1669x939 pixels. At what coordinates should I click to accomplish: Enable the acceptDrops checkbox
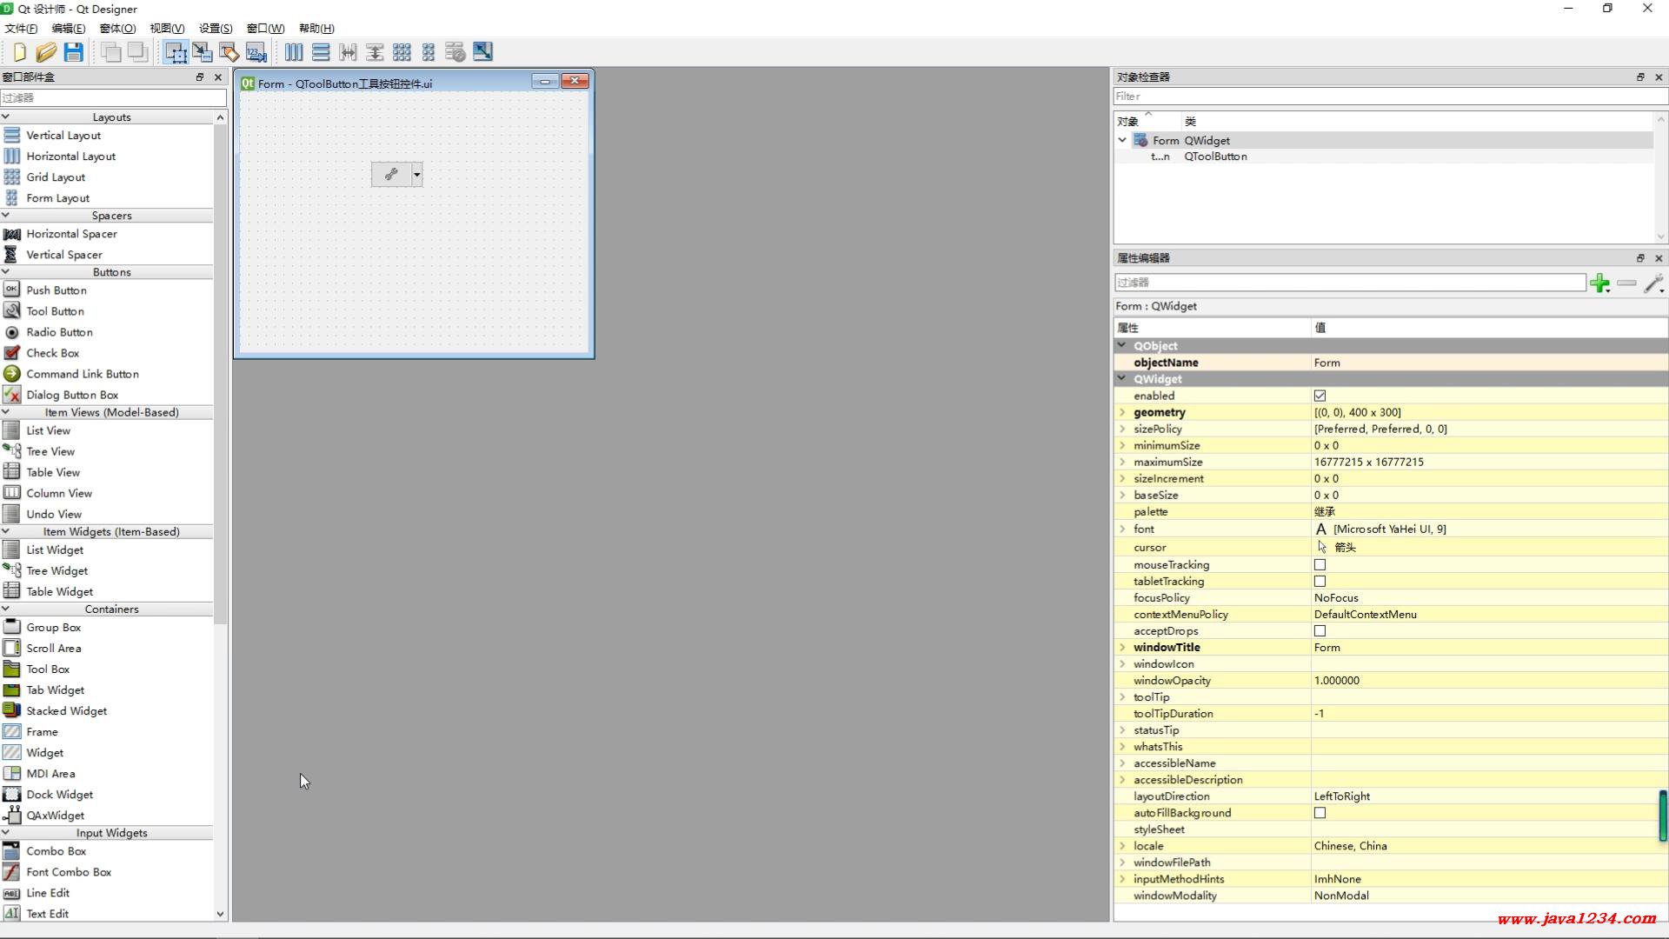tap(1320, 631)
